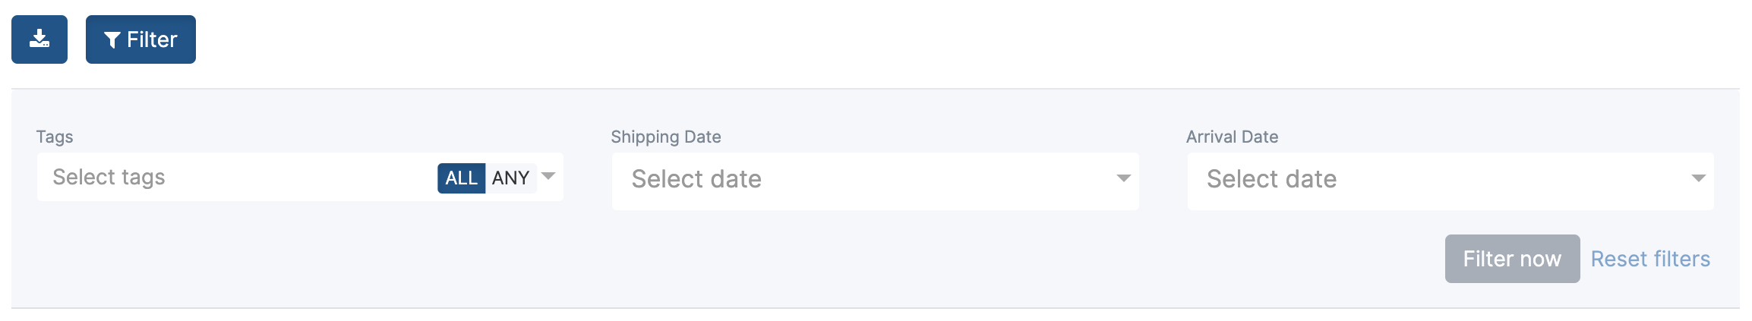Click the Tags field label
Viewport: 1752px width, 321px height.
55,137
